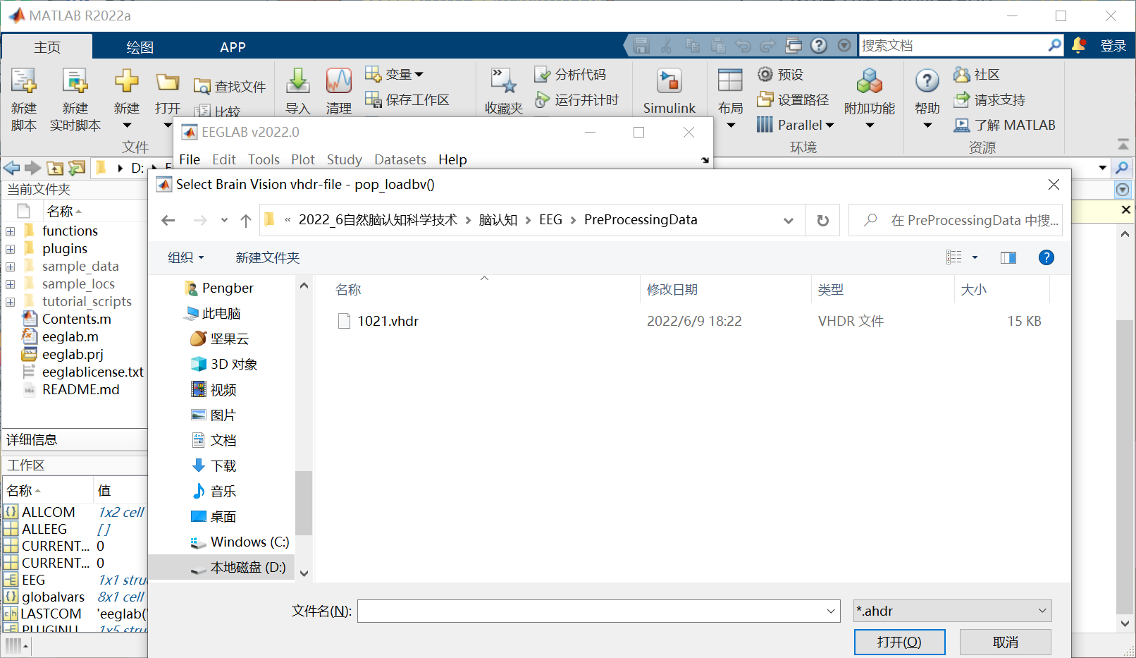Expand the functions folder in Current Folder

click(x=10, y=231)
